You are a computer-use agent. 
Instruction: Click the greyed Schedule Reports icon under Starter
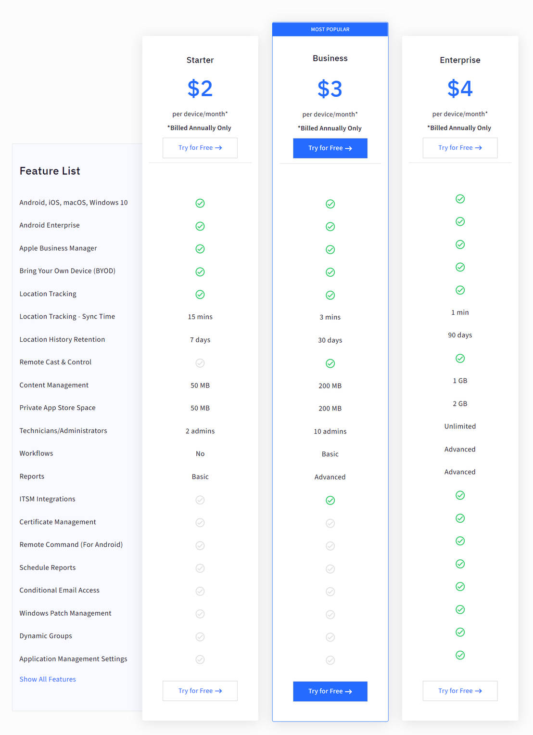[x=200, y=568]
